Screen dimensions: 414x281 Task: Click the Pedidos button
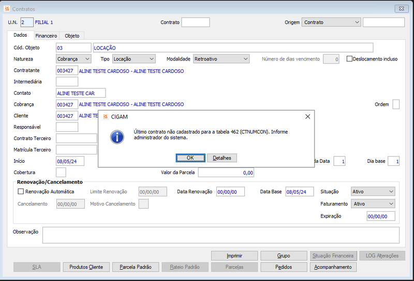point(284,267)
